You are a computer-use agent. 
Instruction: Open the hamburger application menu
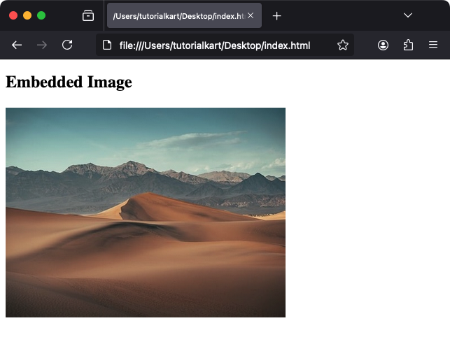433,45
